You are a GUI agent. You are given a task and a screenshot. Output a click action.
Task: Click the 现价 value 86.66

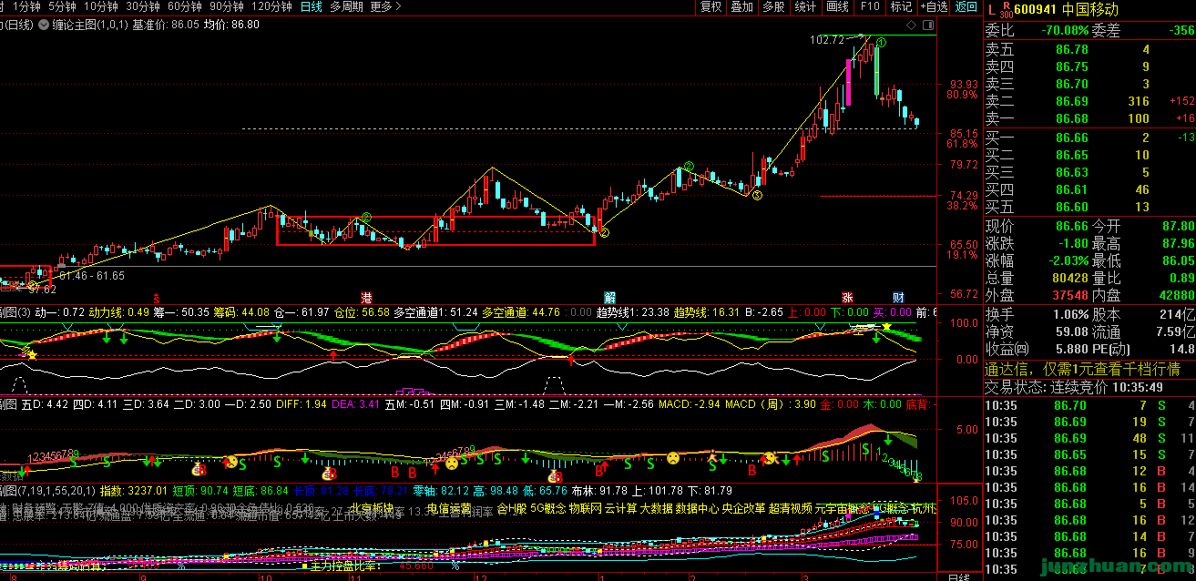tap(1071, 226)
